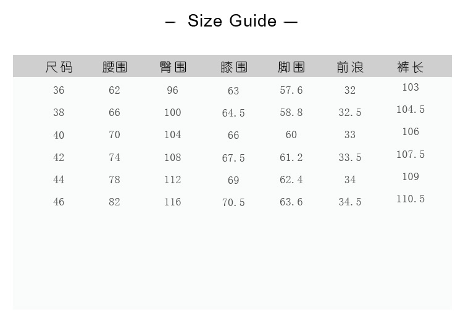463x330 pixels.
Task: Click the 脚围 column header
Action: (x=291, y=67)
